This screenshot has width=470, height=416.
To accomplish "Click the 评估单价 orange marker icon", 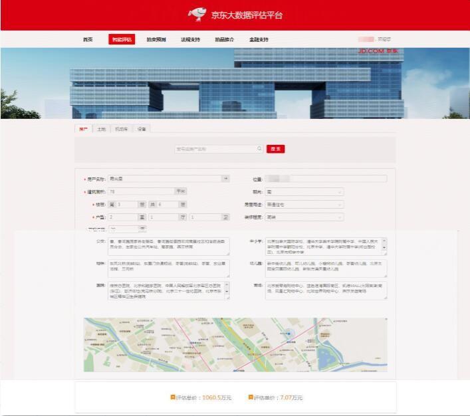I will point(251,397).
